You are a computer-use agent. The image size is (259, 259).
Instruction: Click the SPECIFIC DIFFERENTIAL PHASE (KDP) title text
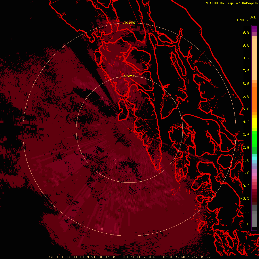pyautogui.click(x=92, y=257)
